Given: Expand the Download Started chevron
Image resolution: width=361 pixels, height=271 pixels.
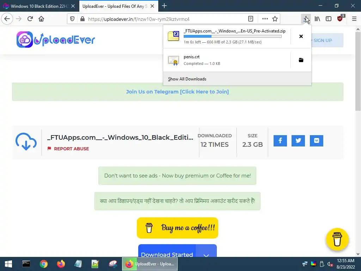Looking at the screenshot, I should click(x=206, y=251).
